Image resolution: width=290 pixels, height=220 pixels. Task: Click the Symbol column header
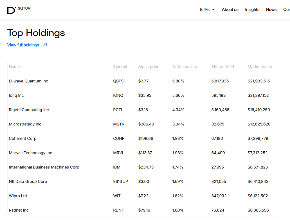pyautogui.click(x=120, y=67)
